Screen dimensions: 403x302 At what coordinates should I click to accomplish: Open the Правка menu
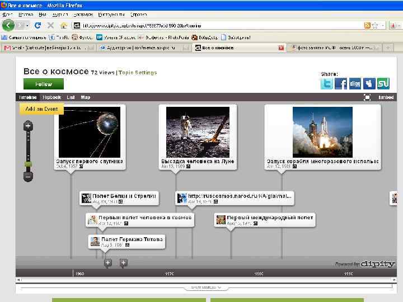26,15
